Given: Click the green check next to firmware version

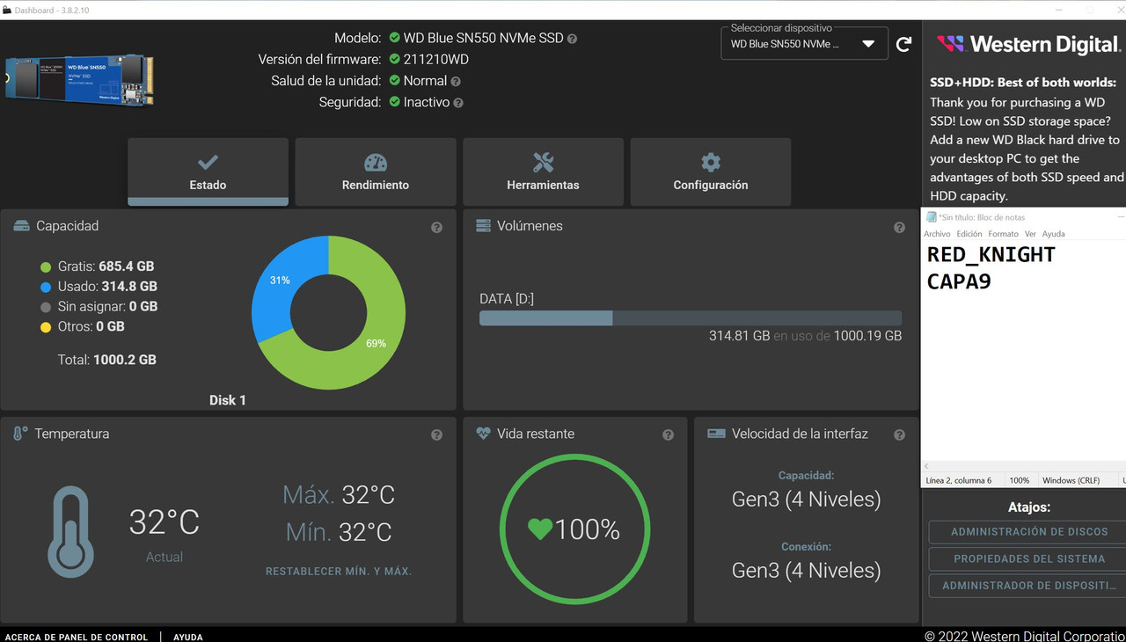Looking at the screenshot, I should [x=394, y=59].
